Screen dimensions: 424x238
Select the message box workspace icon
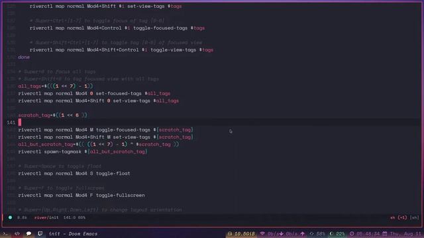click(x=40, y=233)
